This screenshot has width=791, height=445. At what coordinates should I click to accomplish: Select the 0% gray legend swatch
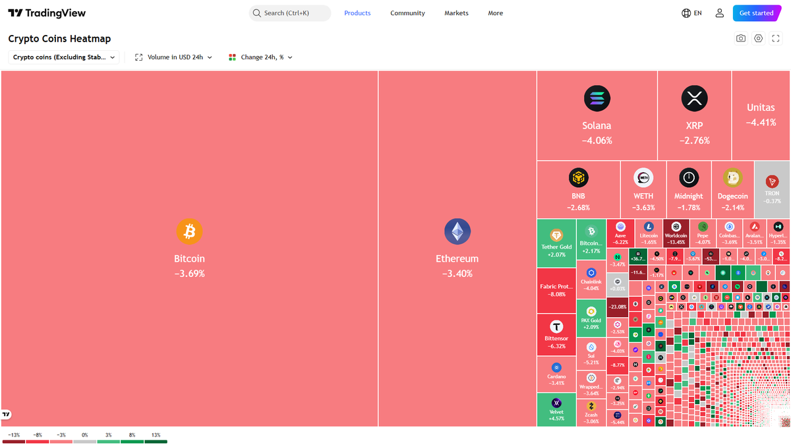click(85, 441)
